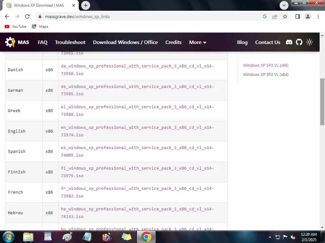Go back with the browser back arrow
This screenshot has height=243, width=325.
coord(7,16)
